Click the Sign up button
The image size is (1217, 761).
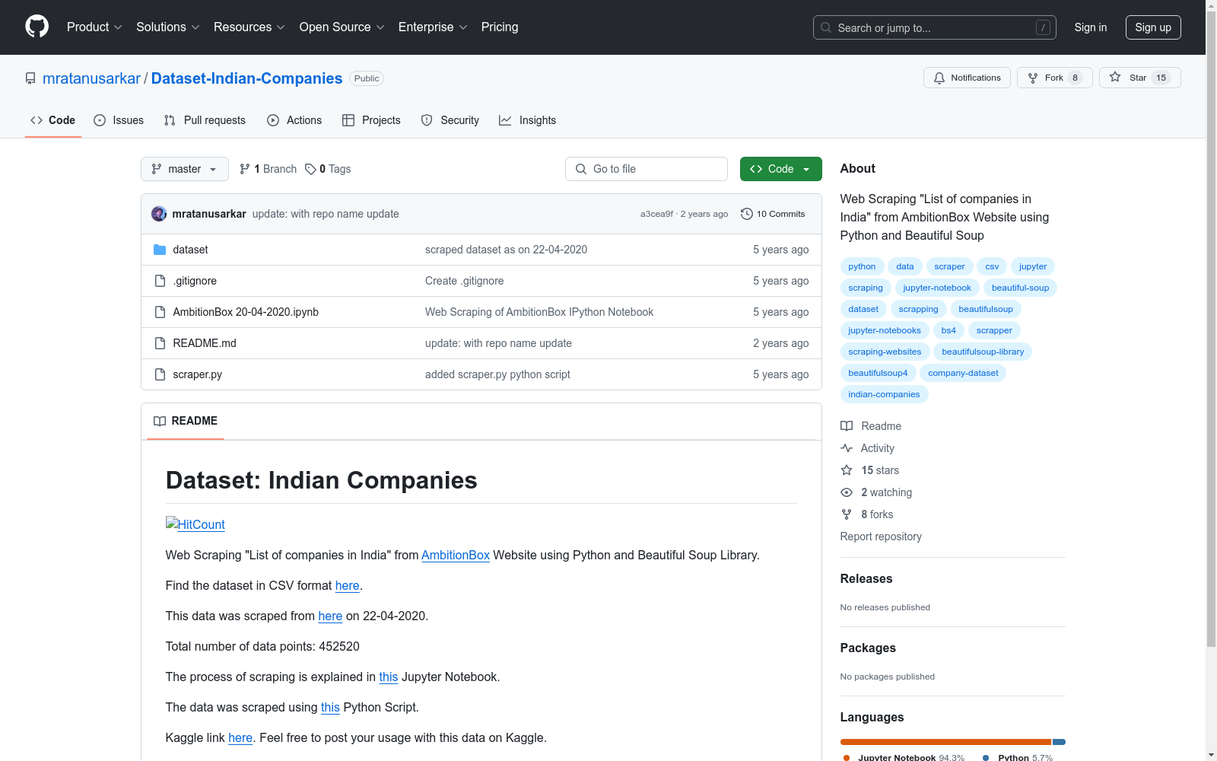tap(1153, 27)
